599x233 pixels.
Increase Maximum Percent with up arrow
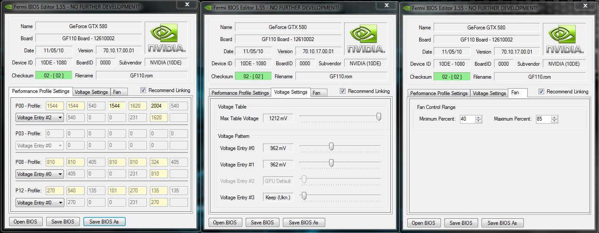click(555, 117)
